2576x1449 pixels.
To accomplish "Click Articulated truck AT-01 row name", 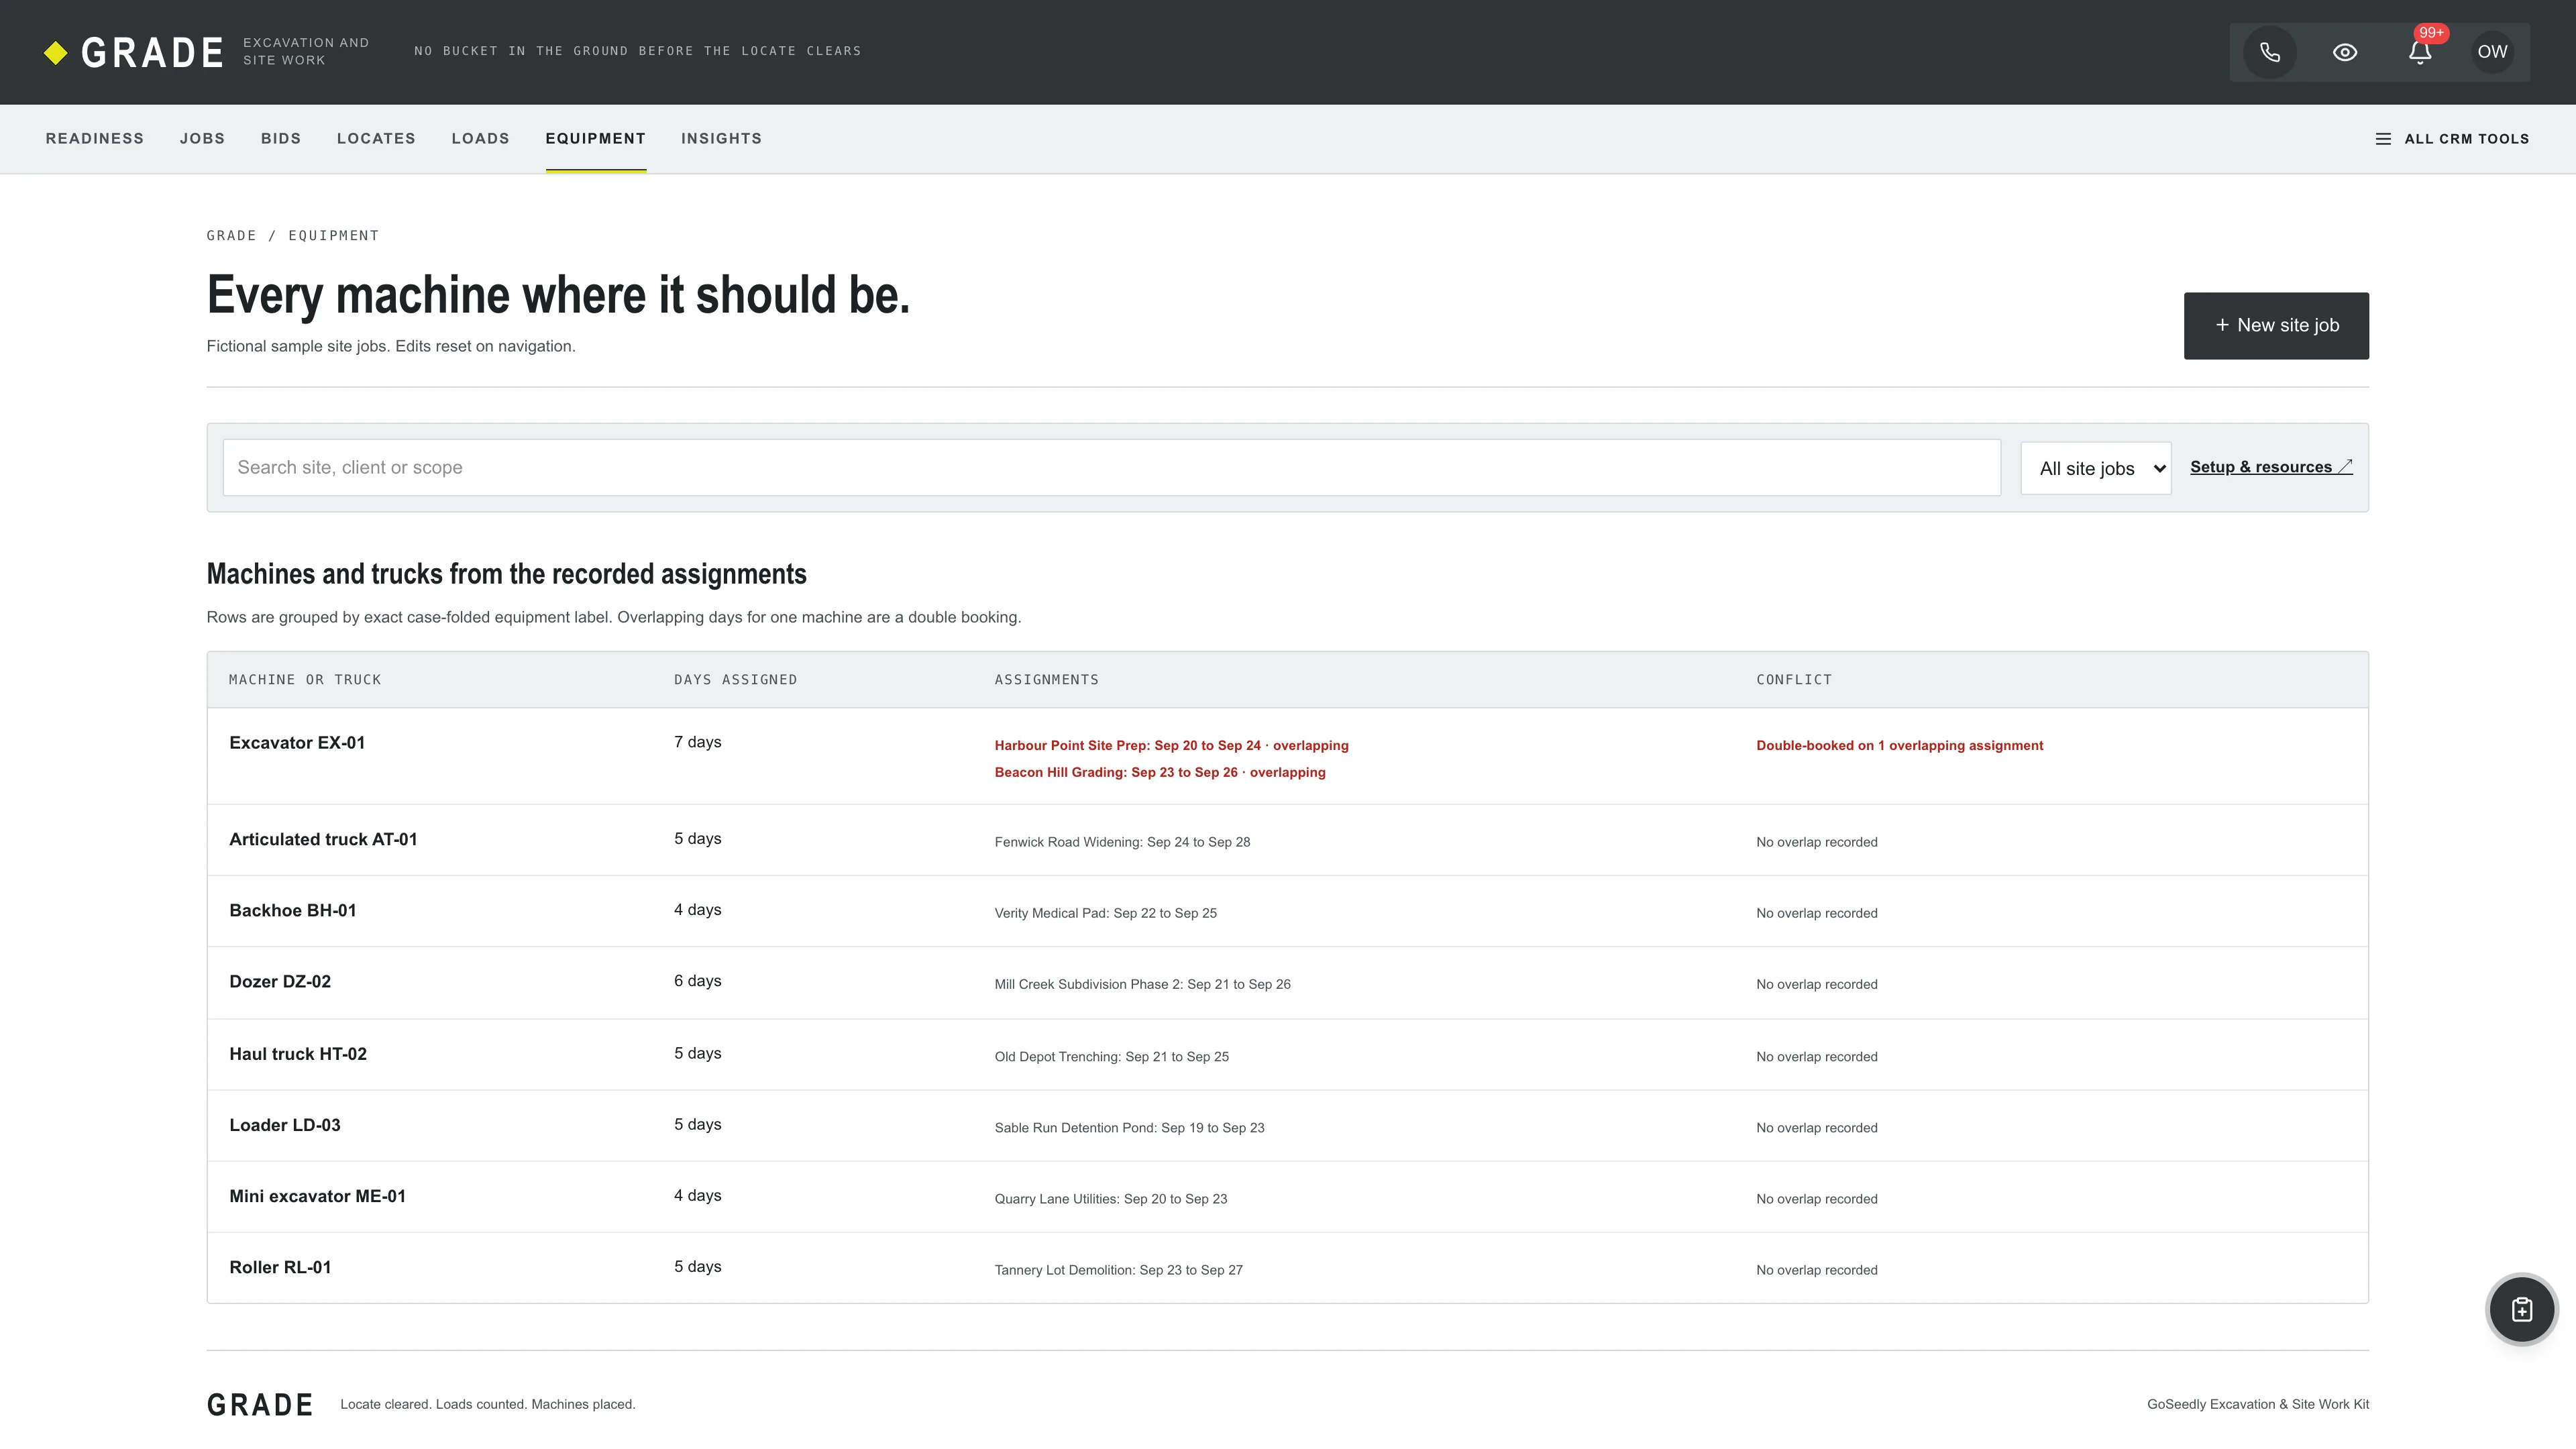I will pyautogui.click(x=323, y=840).
